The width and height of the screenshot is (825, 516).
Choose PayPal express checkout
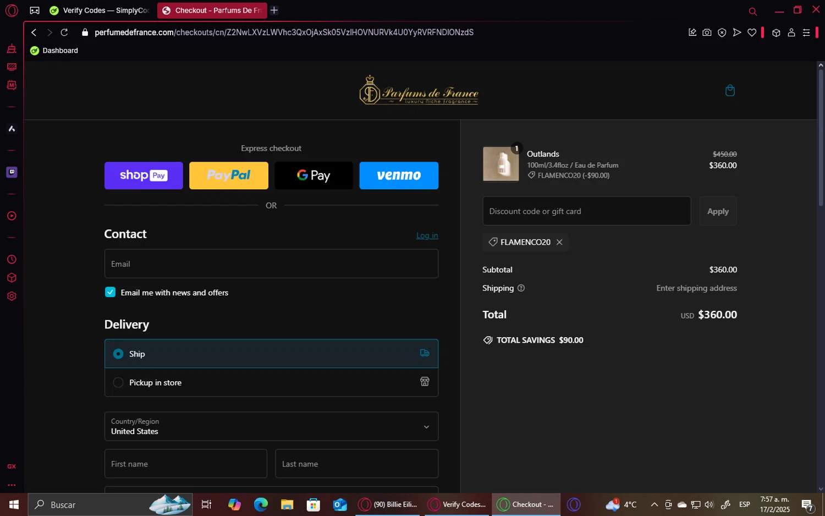(229, 175)
